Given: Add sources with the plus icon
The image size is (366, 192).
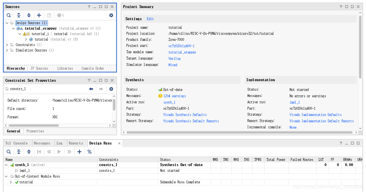Looking at the screenshot, I should [x=39, y=15].
